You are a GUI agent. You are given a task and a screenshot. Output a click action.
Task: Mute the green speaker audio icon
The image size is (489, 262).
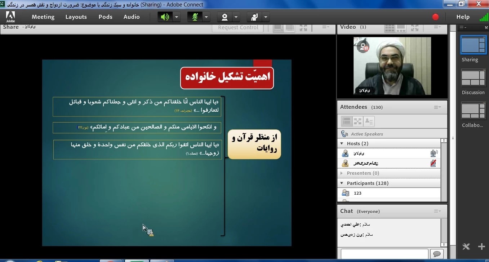165,17
